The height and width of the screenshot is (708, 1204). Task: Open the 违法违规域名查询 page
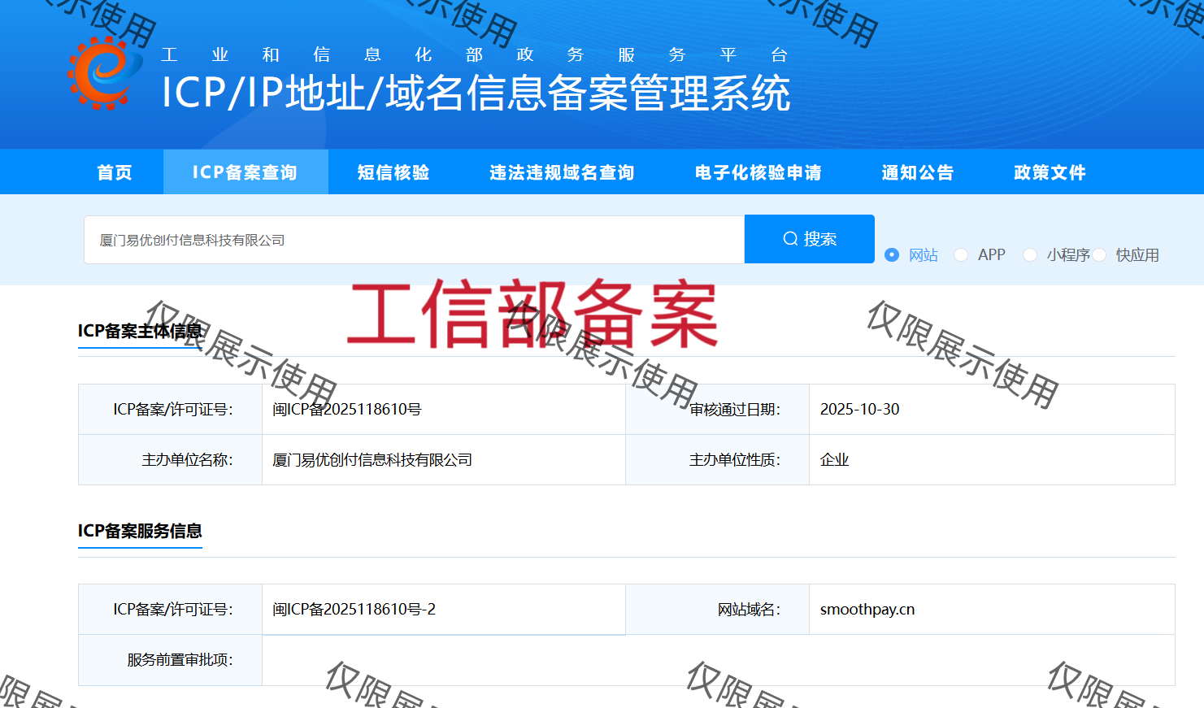561,172
